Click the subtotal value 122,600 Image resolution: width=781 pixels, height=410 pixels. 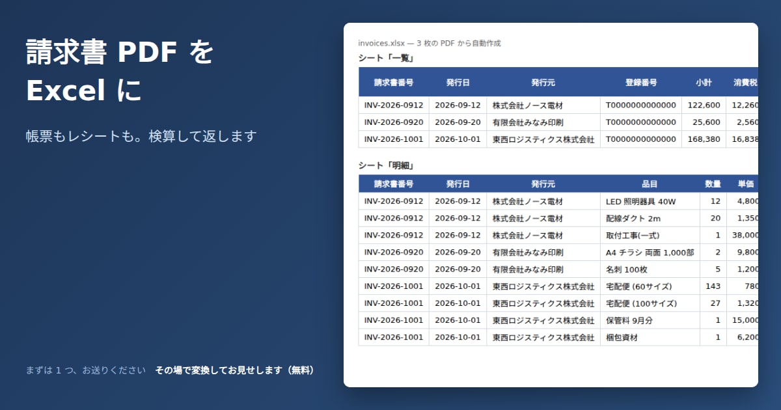pos(704,105)
